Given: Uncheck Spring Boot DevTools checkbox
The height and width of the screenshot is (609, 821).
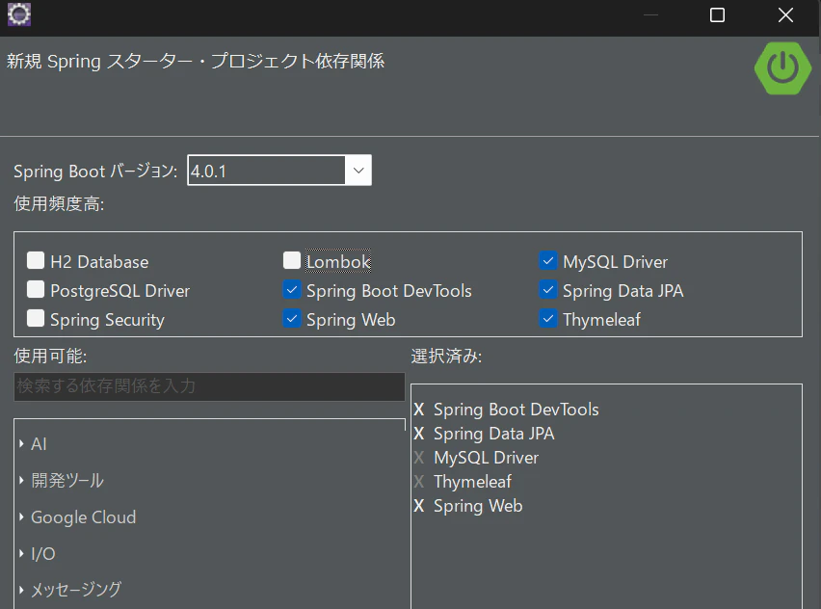Looking at the screenshot, I should [x=292, y=289].
